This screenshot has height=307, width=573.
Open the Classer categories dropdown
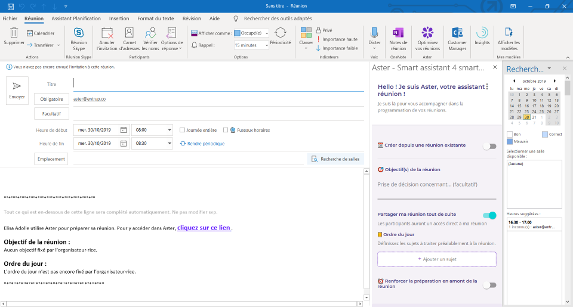306,48
